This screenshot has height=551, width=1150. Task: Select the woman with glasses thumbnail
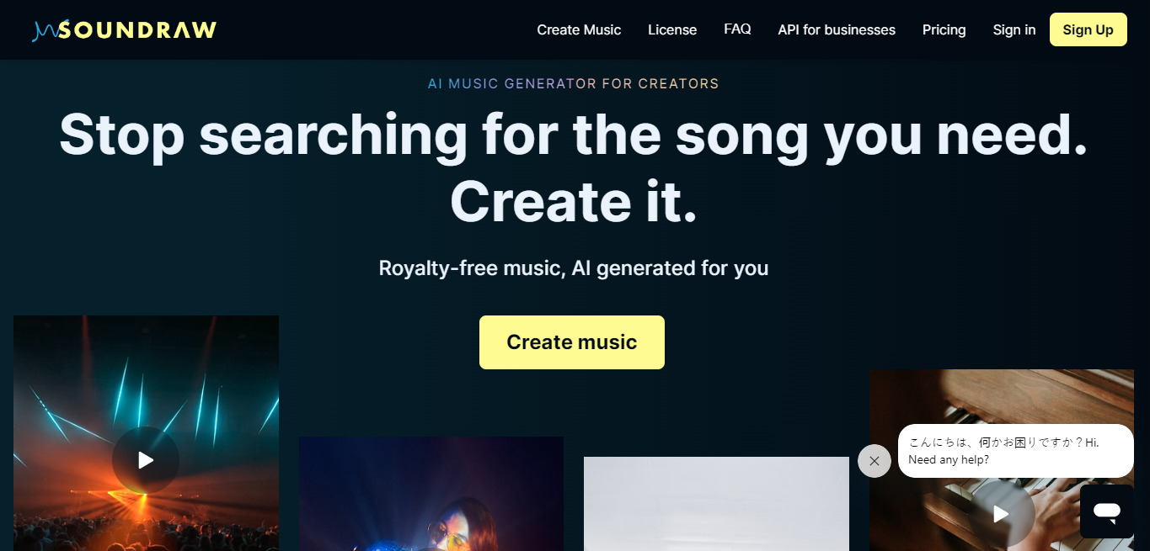pos(431,494)
